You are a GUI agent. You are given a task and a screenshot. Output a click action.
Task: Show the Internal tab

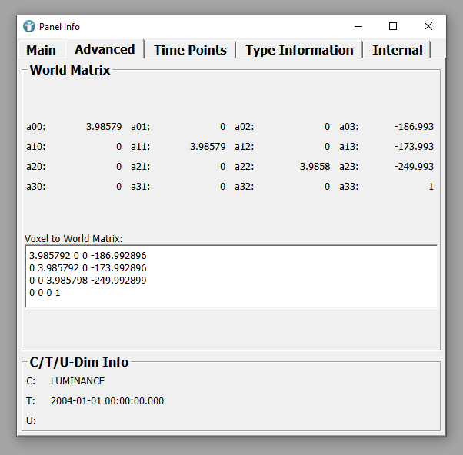(397, 50)
